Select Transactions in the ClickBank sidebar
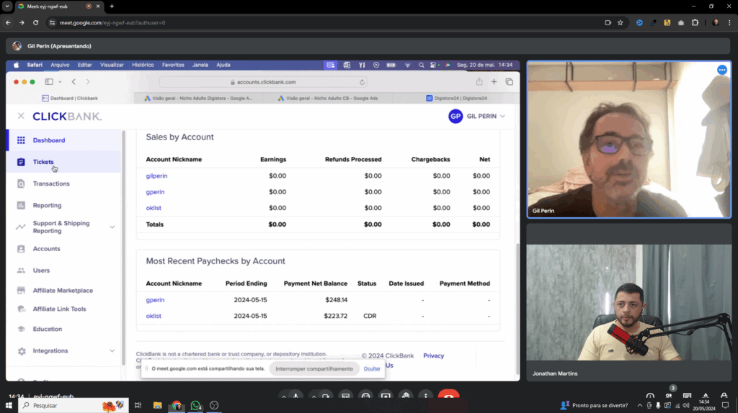 pos(51,183)
